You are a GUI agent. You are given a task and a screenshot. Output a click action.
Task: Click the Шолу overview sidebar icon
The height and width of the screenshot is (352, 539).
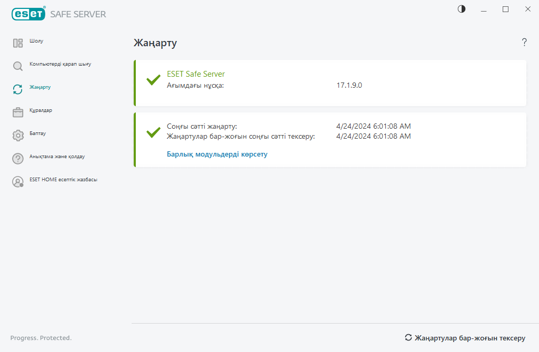pyautogui.click(x=18, y=43)
